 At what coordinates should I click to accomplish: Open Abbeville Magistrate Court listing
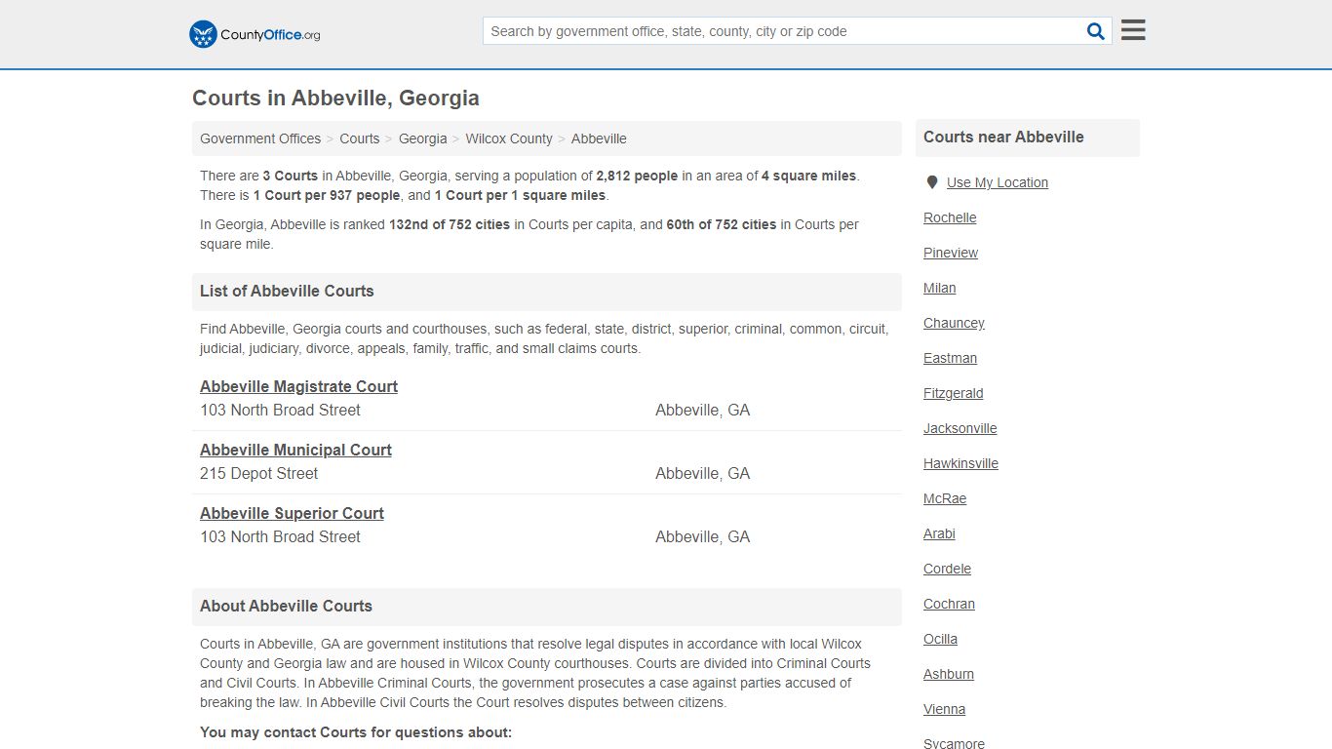(x=298, y=386)
